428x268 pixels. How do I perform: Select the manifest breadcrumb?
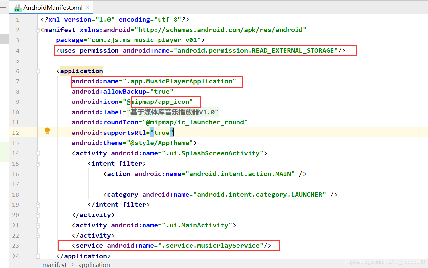(x=54, y=265)
